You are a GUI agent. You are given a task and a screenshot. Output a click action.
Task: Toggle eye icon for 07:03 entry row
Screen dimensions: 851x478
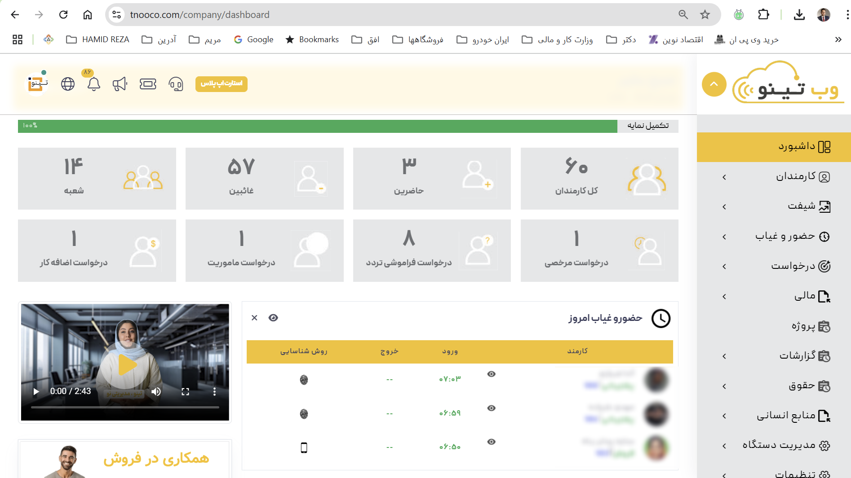click(x=492, y=374)
